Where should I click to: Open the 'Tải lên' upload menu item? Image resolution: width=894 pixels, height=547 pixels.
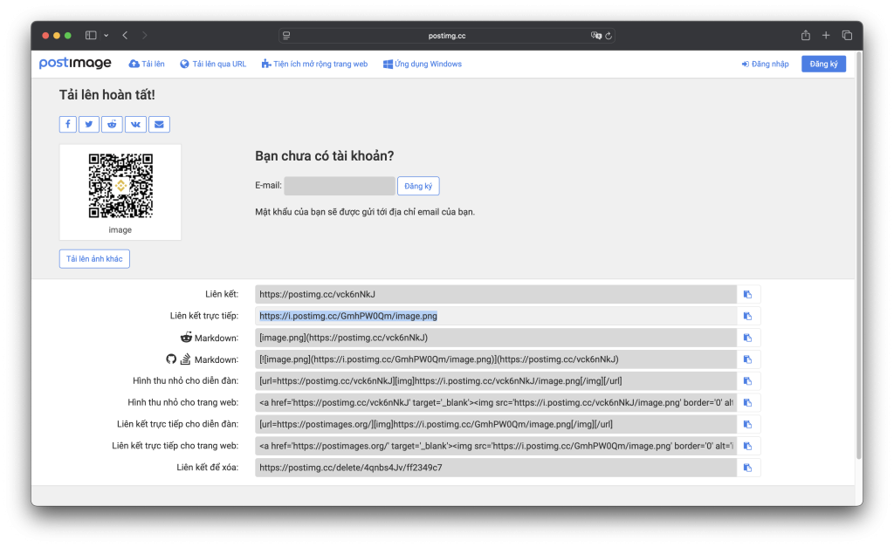click(x=147, y=64)
